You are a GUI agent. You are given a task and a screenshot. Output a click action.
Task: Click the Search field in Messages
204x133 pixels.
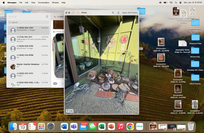coord(28,23)
